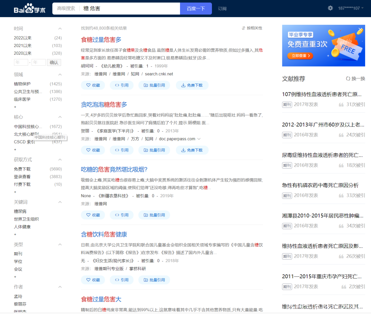Open settings via gear icon

[330, 8]
